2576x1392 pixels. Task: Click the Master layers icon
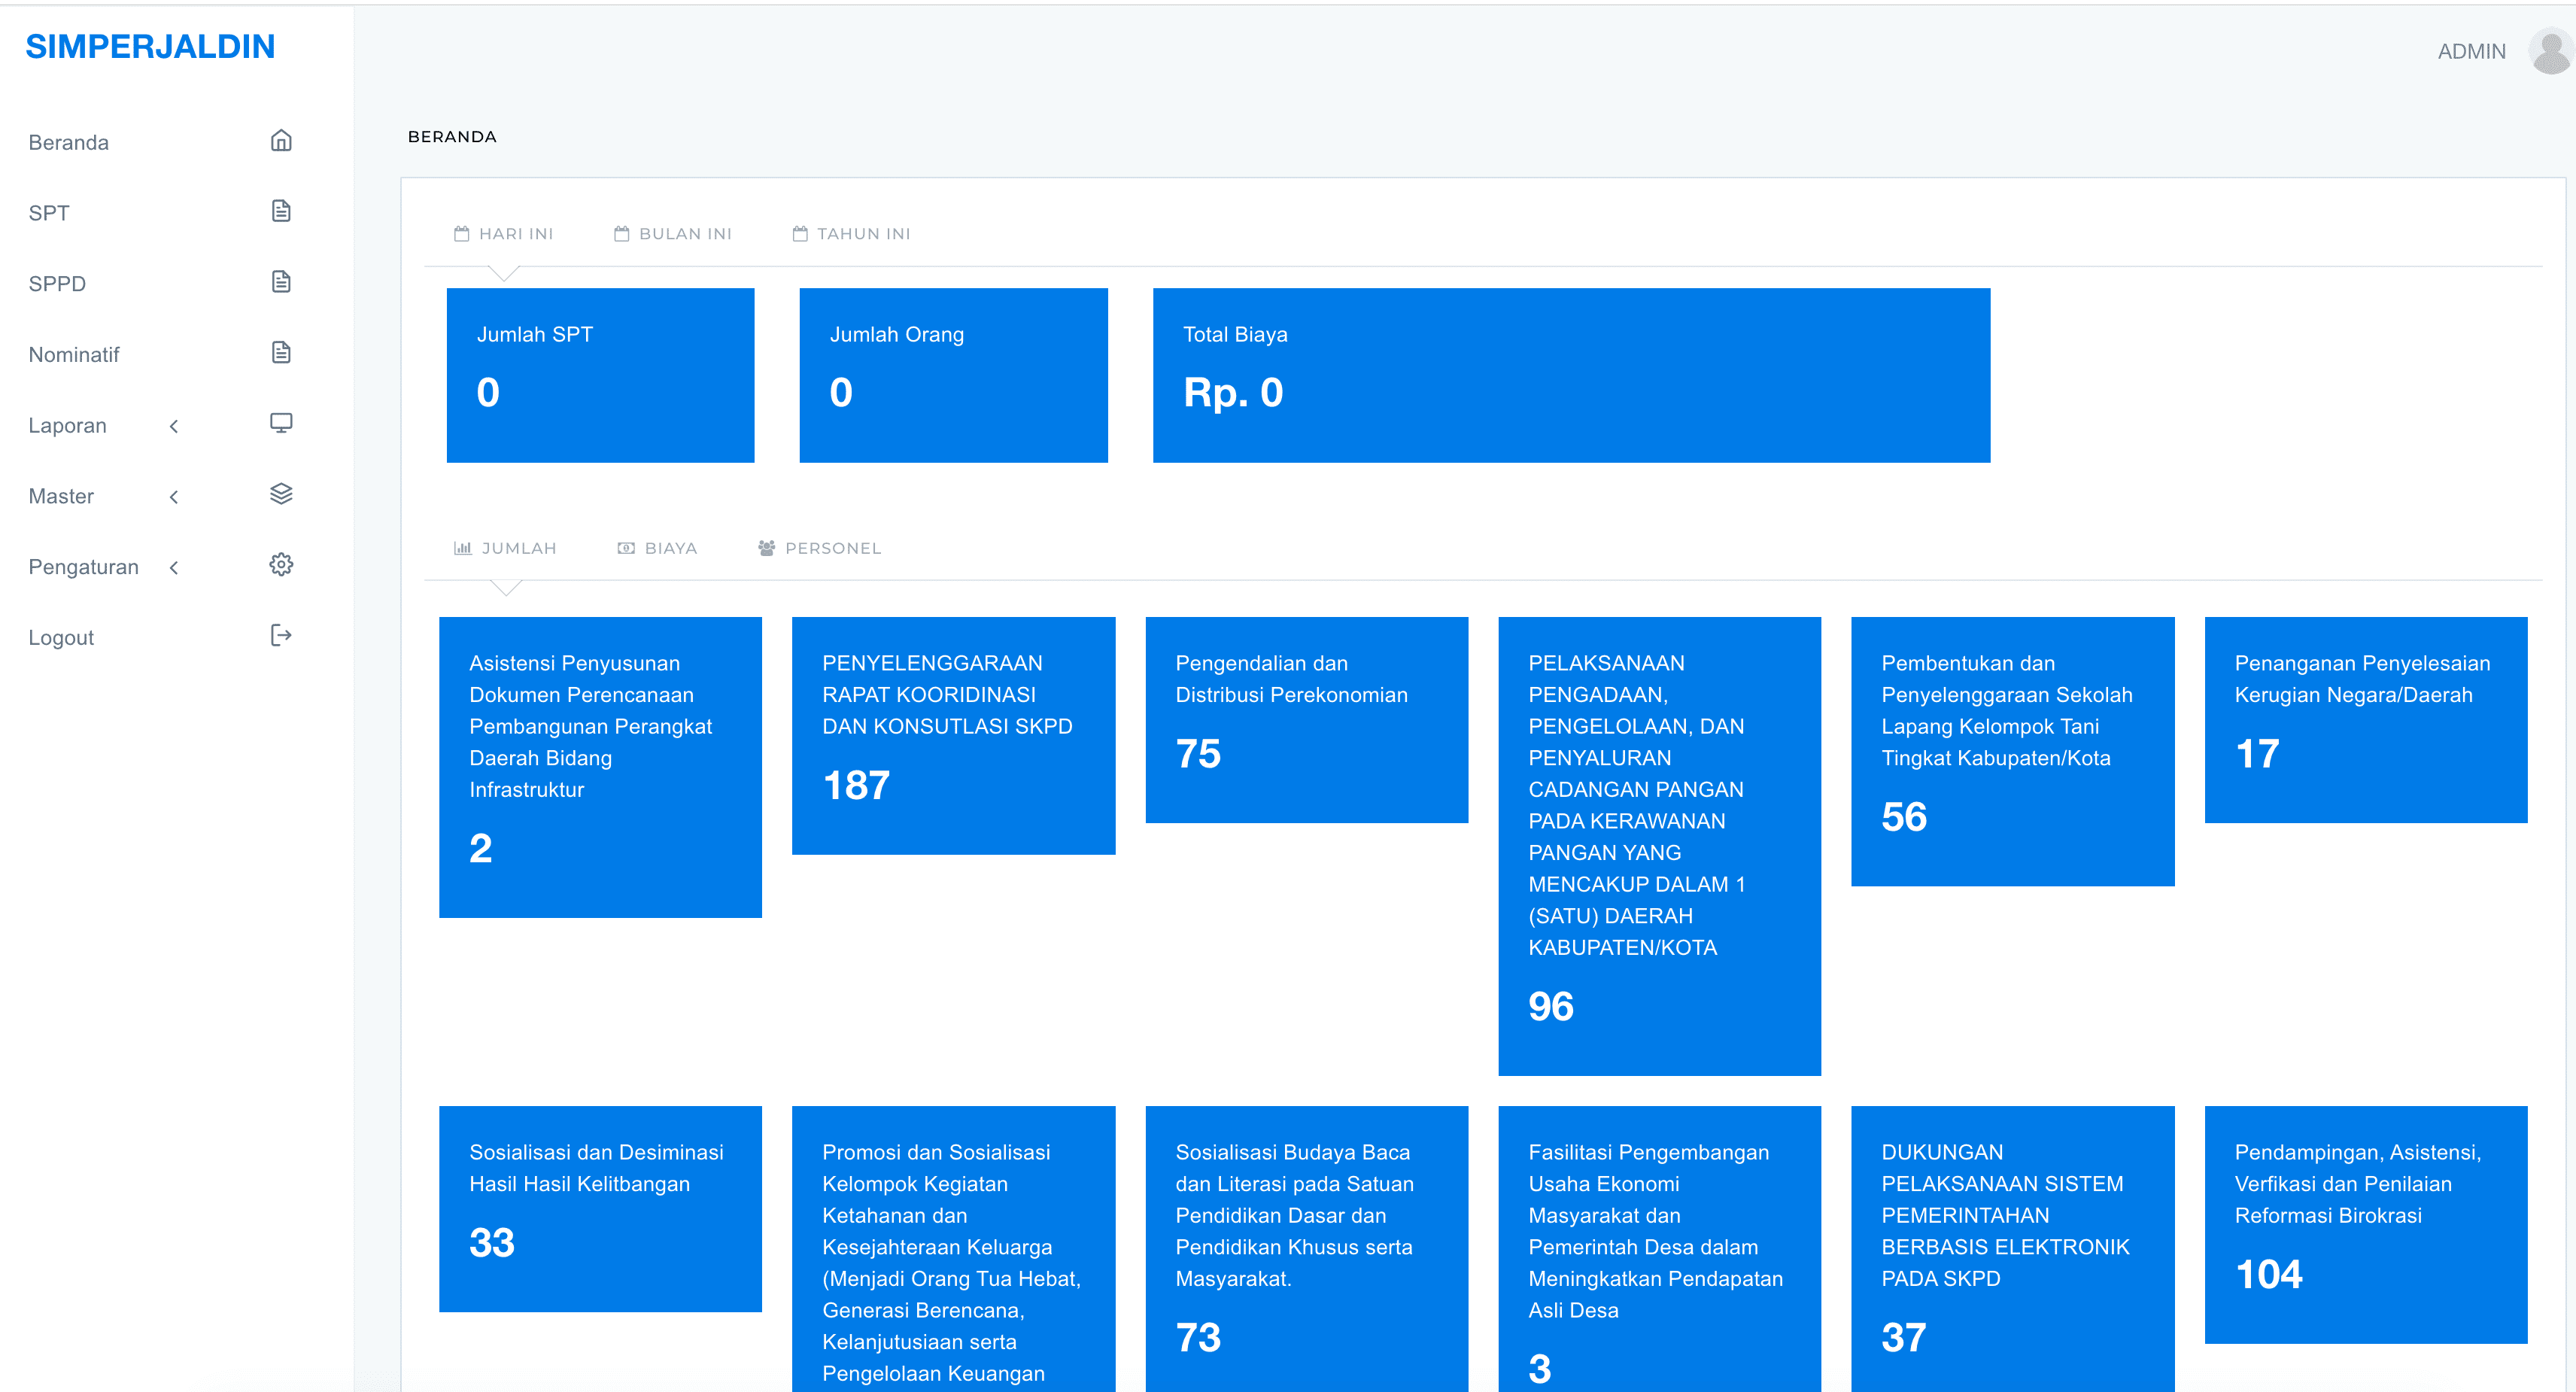click(281, 494)
